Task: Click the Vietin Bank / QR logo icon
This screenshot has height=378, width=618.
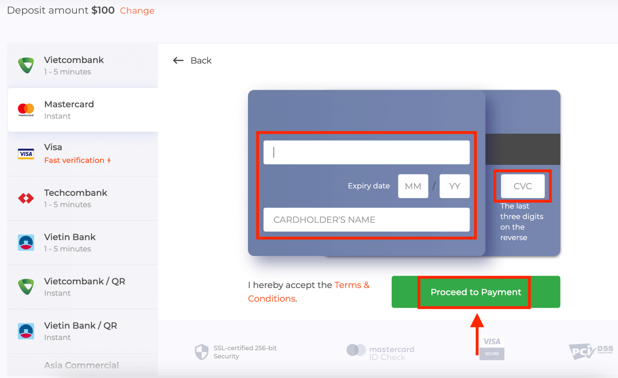Action: coord(26,331)
